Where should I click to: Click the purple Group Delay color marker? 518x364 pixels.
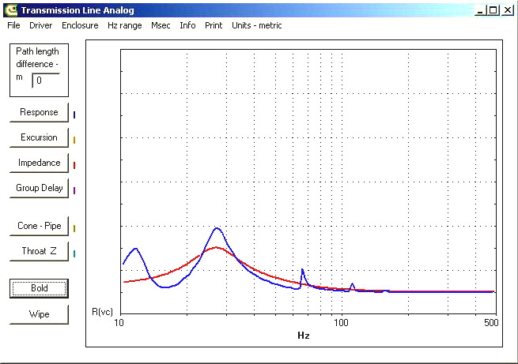click(x=74, y=190)
